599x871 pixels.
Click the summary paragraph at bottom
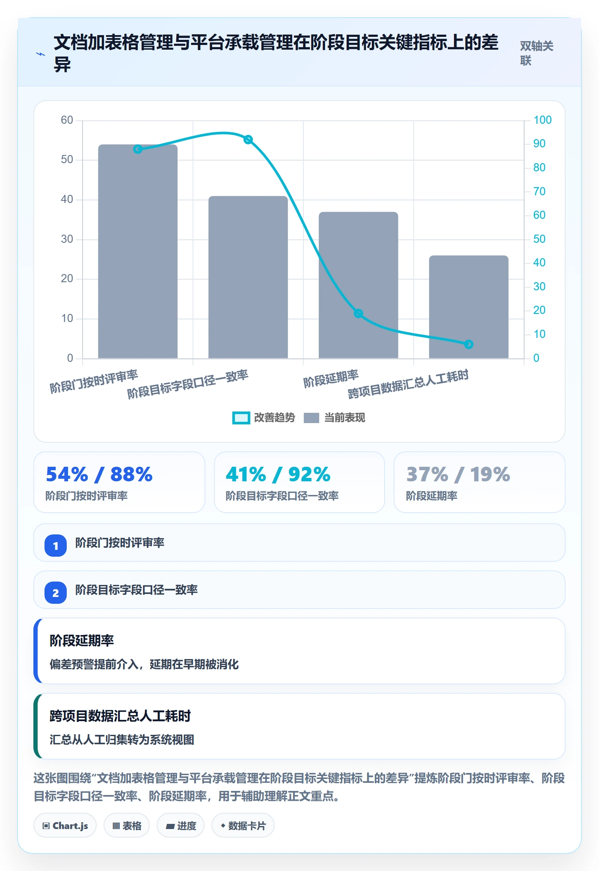[299, 787]
